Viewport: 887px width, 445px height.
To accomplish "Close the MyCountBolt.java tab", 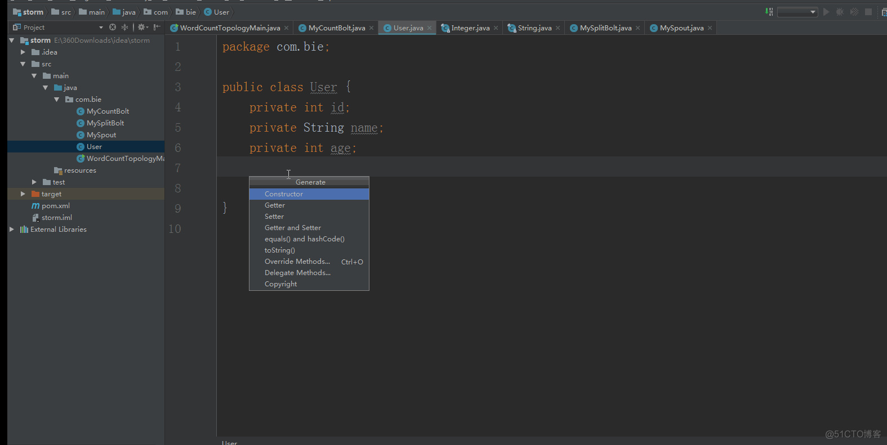I will pyautogui.click(x=371, y=28).
